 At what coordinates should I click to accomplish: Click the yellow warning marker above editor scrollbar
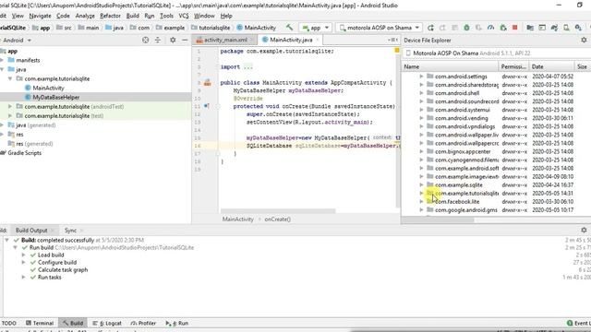click(x=397, y=50)
